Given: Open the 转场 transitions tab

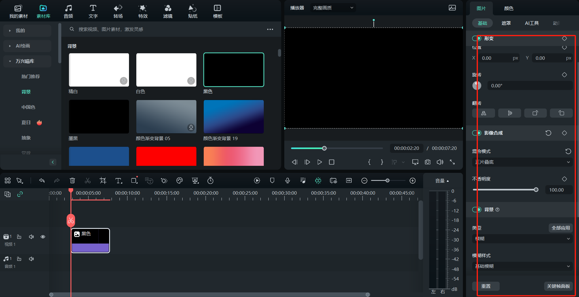Looking at the screenshot, I should [x=118, y=11].
